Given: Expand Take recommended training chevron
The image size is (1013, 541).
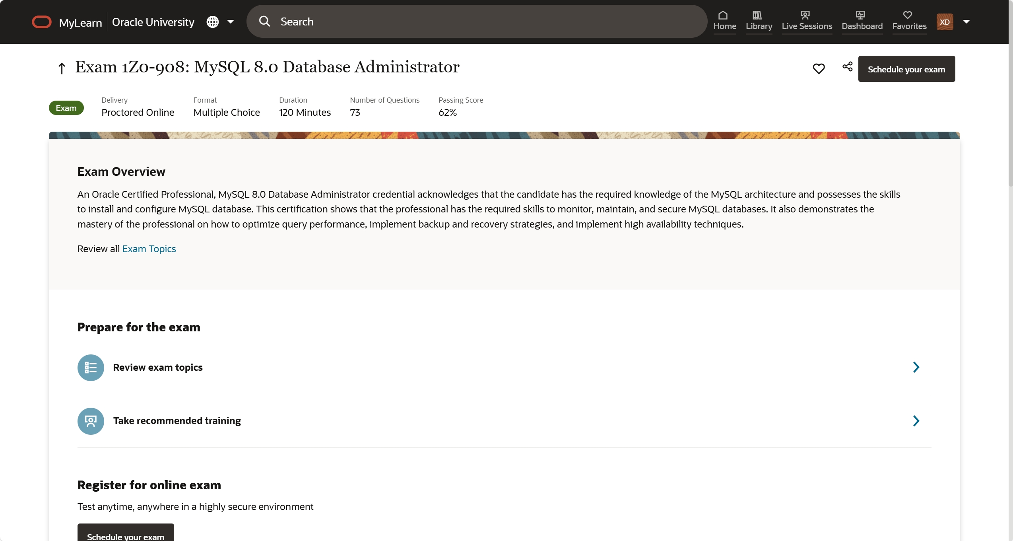Looking at the screenshot, I should 916,421.
